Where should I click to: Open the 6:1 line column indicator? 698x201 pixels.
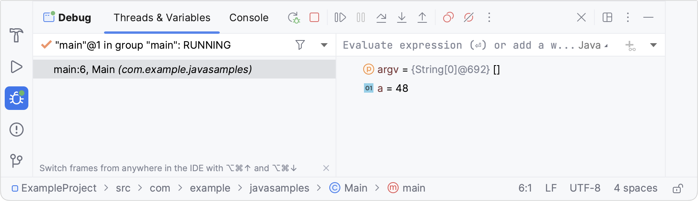coord(525,188)
